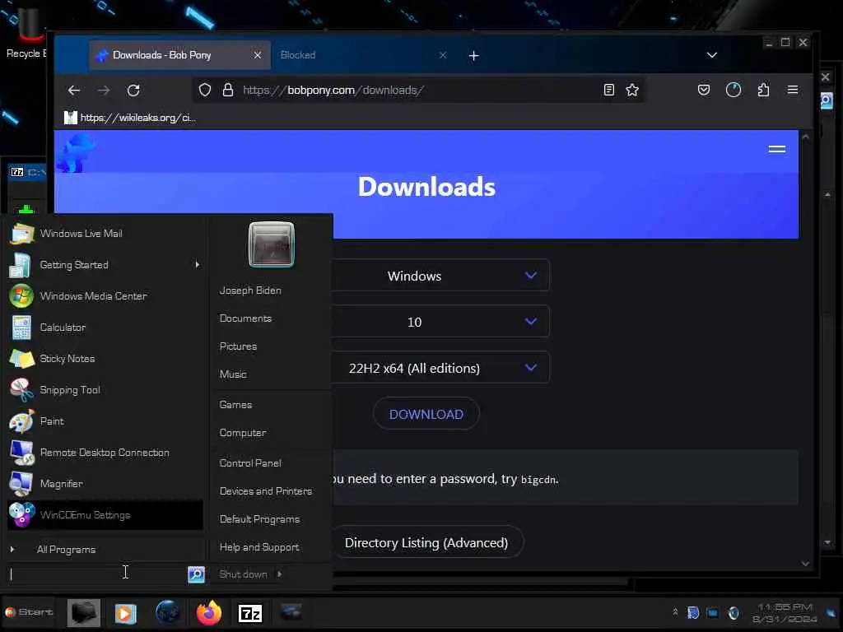Click the Start menu search box

click(x=98, y=574)
